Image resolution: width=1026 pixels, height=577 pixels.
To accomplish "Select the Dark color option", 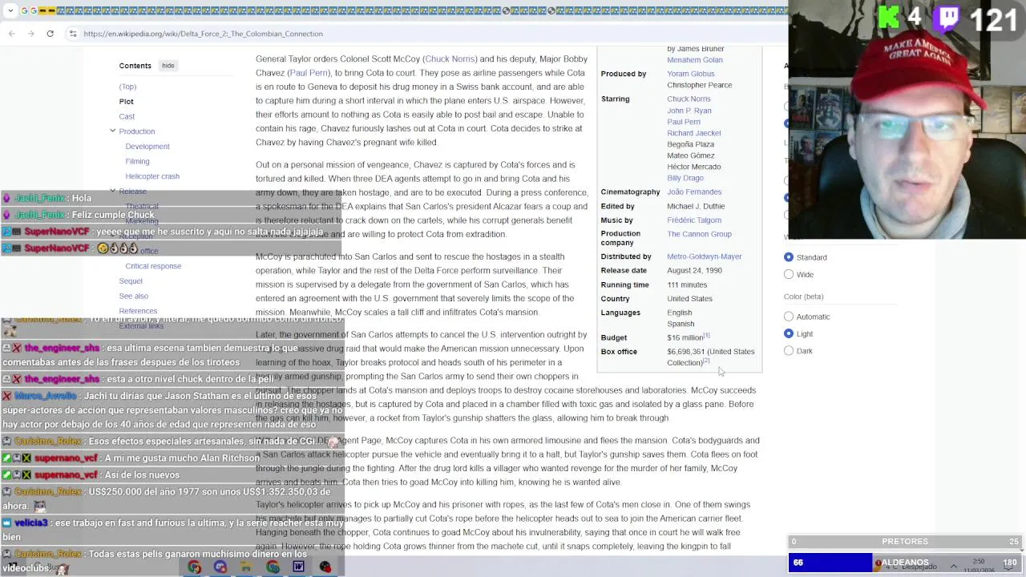I will point(789,351).
